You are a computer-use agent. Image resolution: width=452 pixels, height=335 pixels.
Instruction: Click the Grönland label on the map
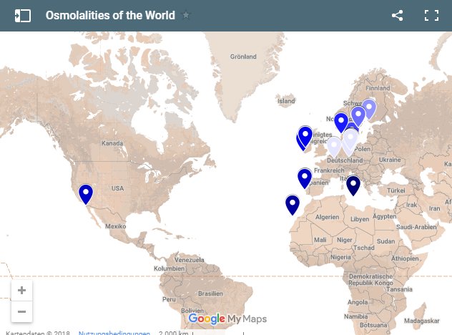coord(243,57)
